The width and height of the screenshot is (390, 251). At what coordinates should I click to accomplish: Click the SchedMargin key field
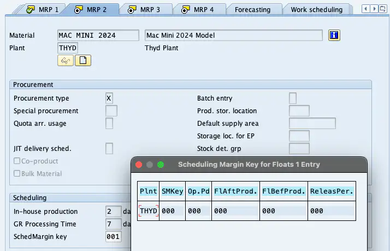[x=114, y=237]
